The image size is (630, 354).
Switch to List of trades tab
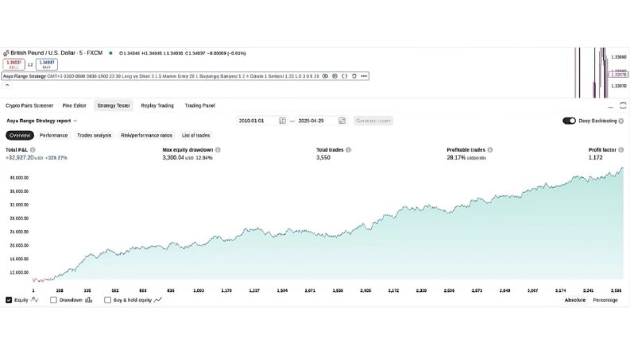coord(195,135)
